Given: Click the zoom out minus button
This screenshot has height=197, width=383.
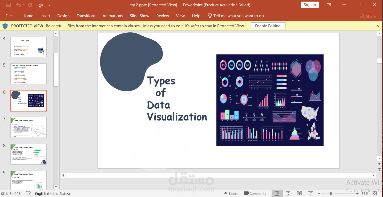Looking at the screenshot, I should pos(319,194).
